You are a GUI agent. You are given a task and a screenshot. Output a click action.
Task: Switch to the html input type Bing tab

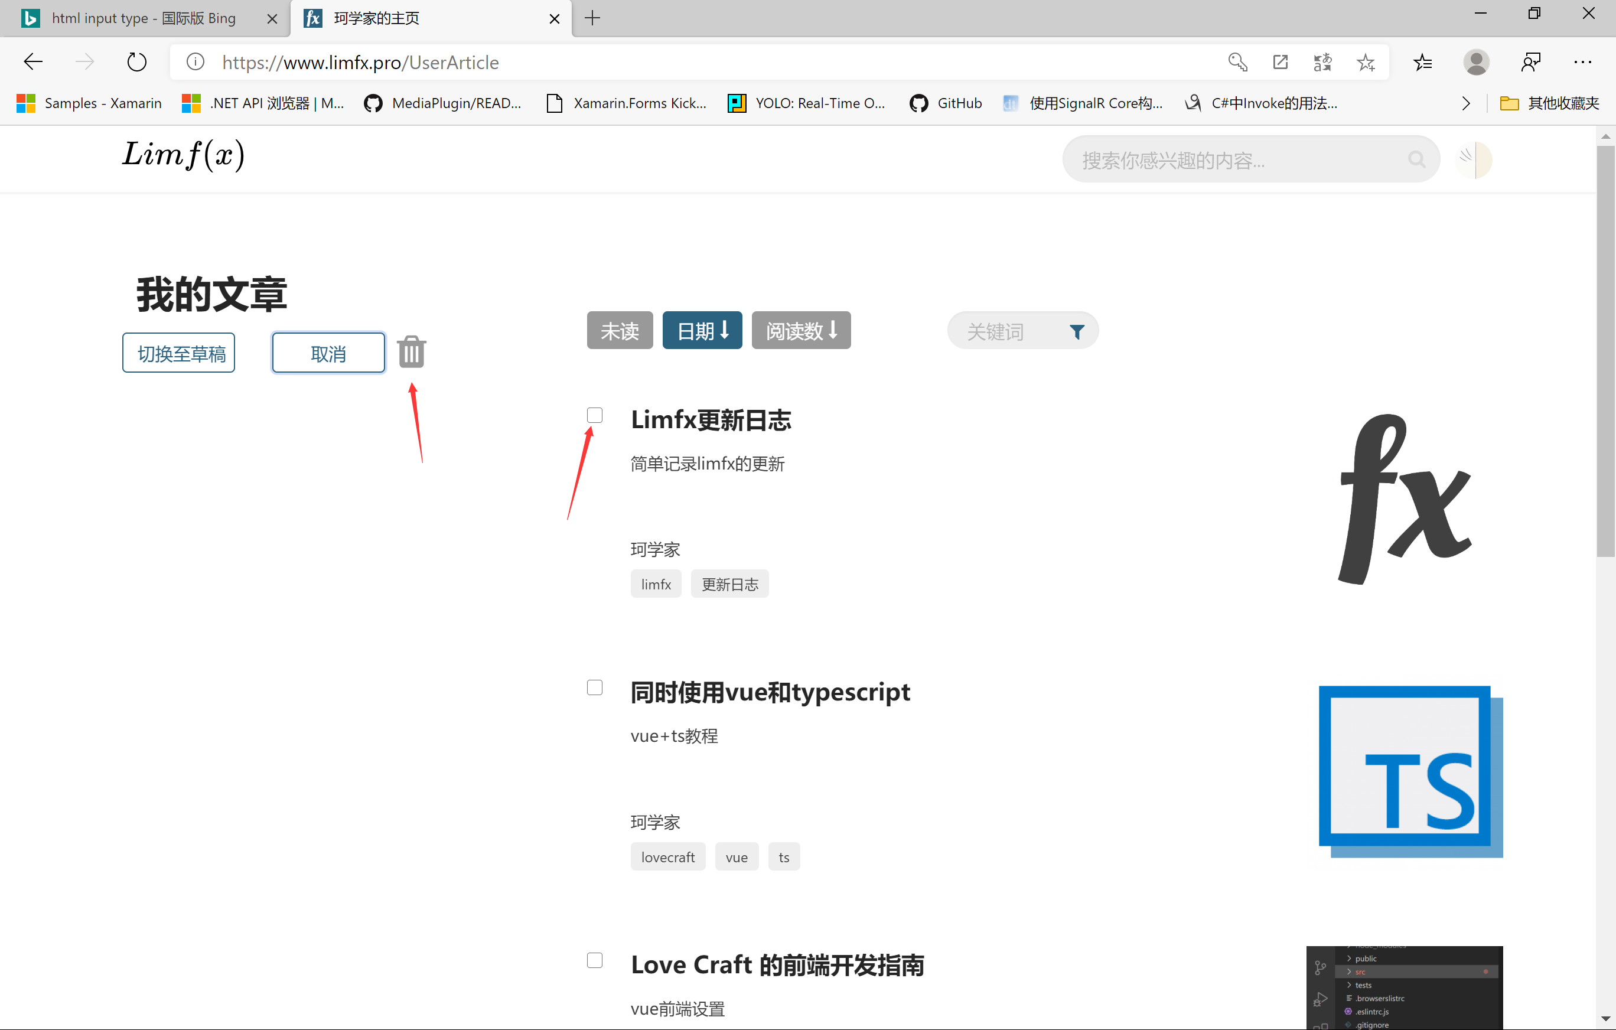(x=144, y=18)
